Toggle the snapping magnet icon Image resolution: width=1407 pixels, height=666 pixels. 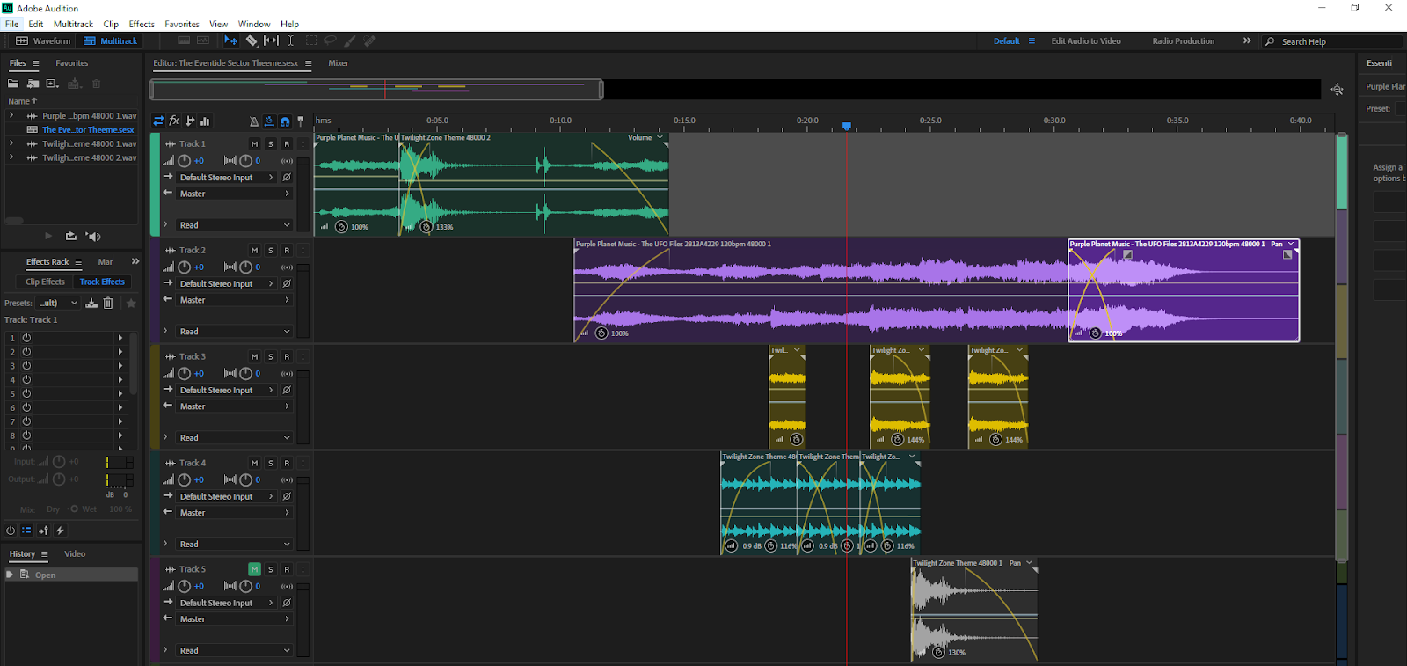click(x=285, y=121)
